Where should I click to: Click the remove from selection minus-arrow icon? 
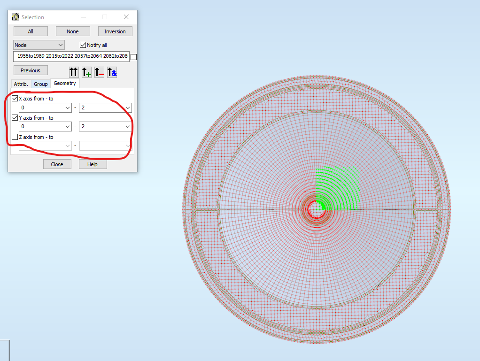(99, 72)
